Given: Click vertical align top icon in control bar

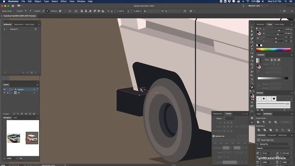Looking at the screenshot, I should tap(94, 11).
